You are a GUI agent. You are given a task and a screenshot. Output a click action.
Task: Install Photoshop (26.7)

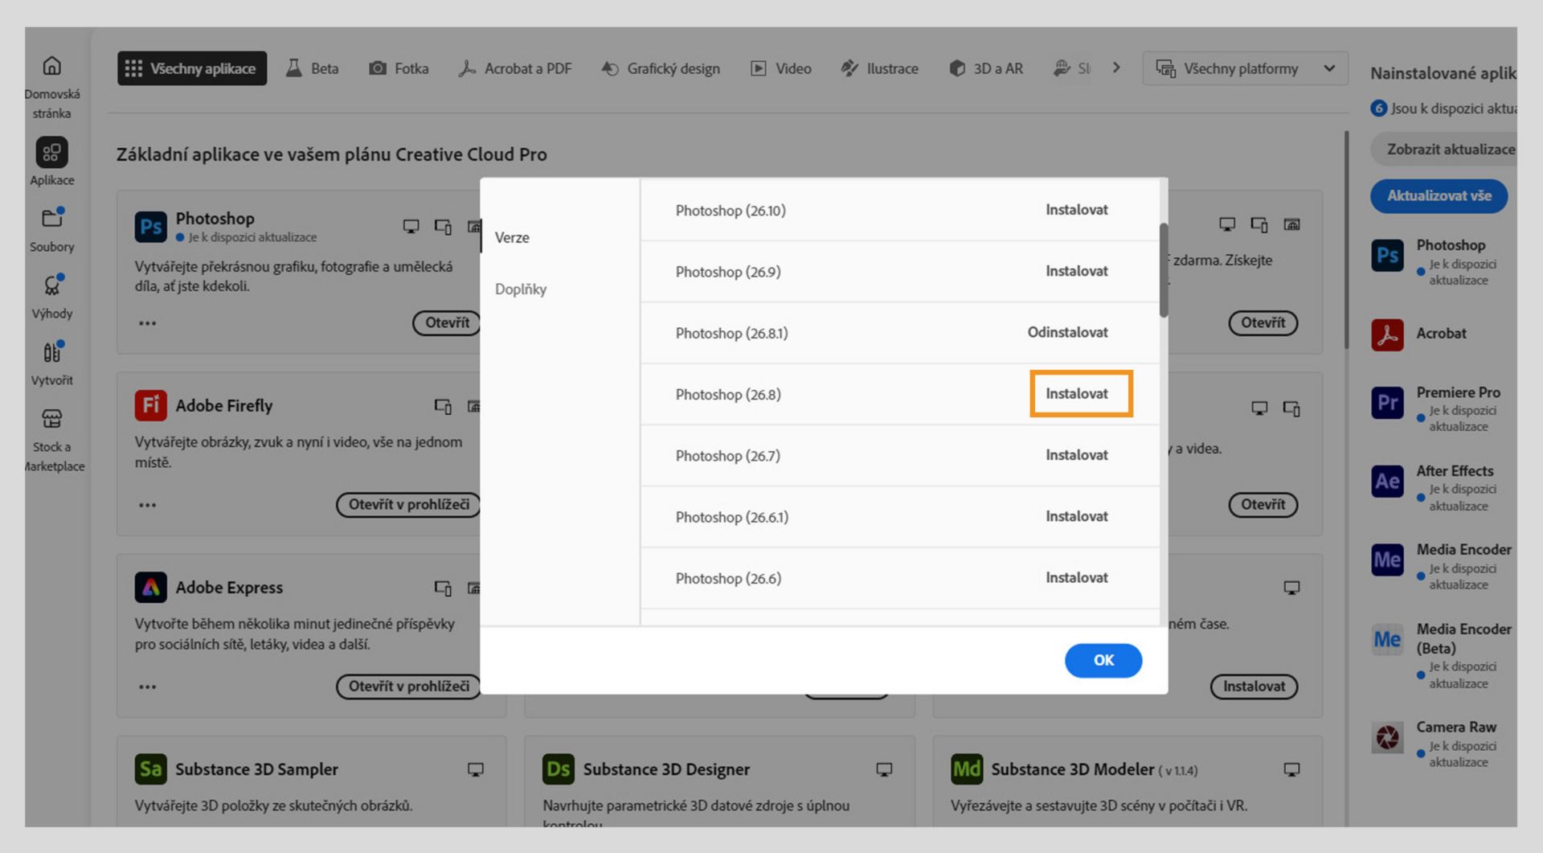pyautogui.click(x=1076, y=455)
